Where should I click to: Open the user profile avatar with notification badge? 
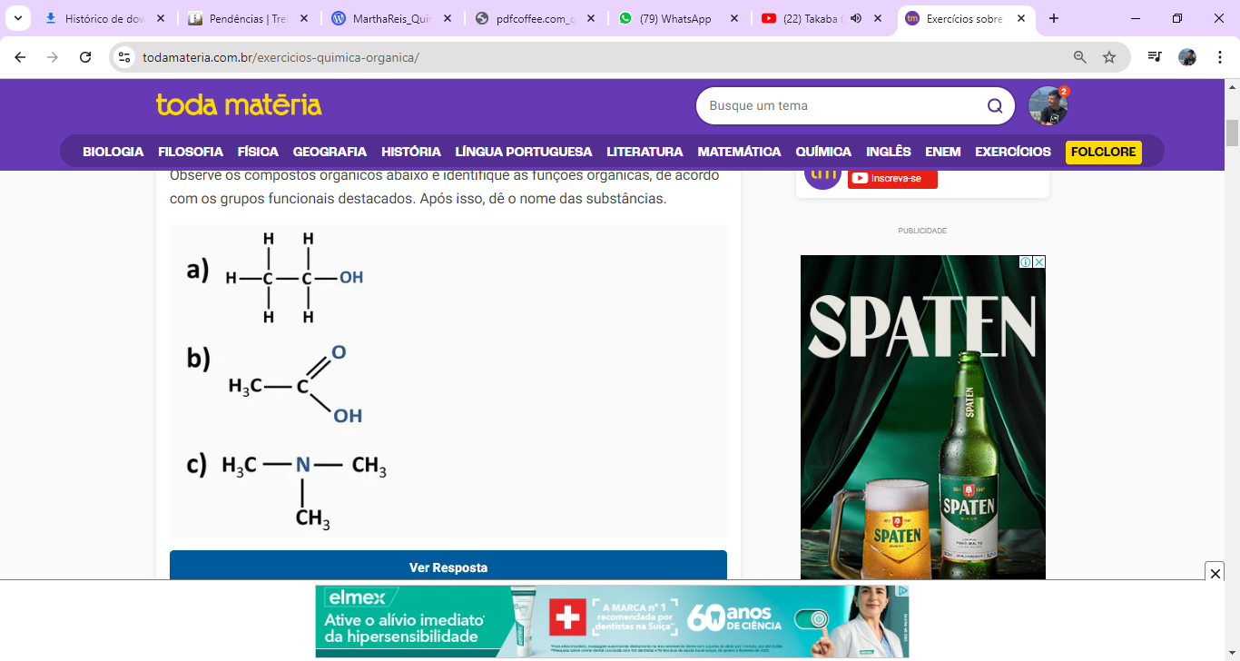coord(1048,106)
